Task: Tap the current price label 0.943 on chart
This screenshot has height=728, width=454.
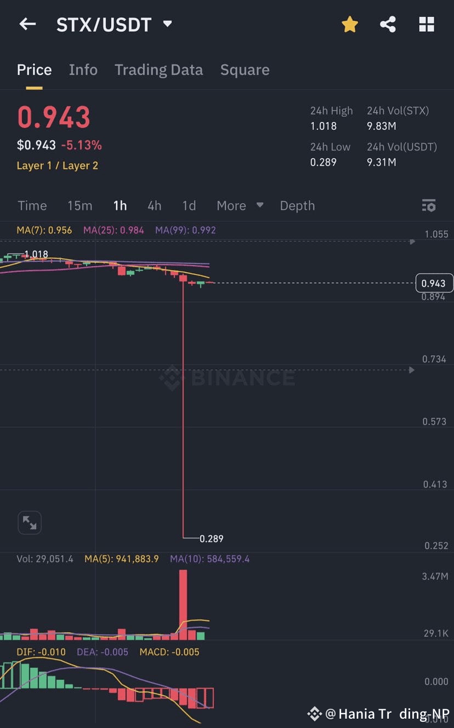Action: click(x=434, y=283)
